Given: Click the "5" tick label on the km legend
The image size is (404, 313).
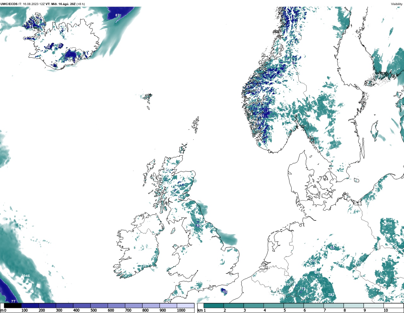Looking at the screenshot, I should 285,310.
